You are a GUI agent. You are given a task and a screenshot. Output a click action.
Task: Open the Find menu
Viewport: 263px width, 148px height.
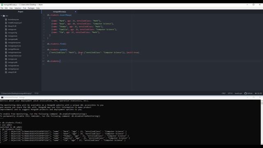(25, 8)
